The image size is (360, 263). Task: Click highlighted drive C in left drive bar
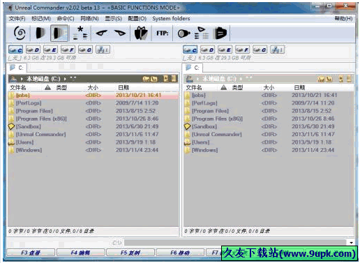click(15, 50)
